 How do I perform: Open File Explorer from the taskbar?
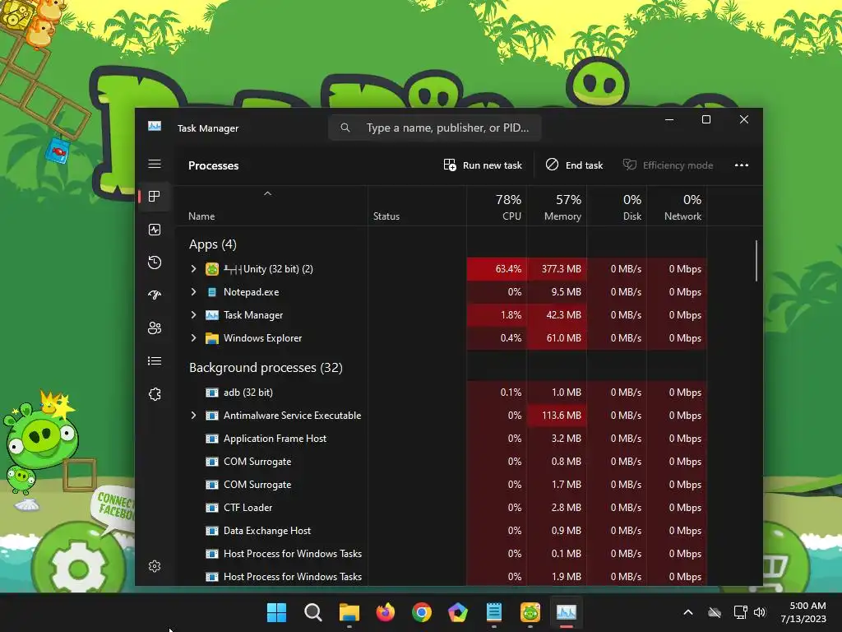click(349, 612)
